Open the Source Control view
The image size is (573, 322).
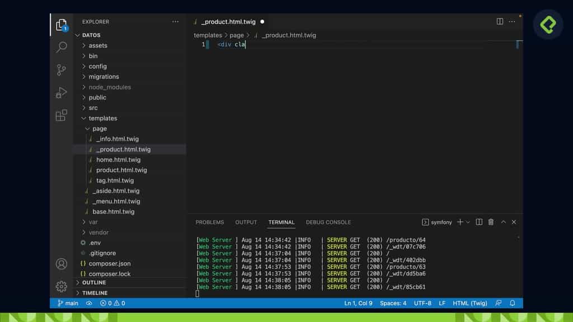pos(62,69)
